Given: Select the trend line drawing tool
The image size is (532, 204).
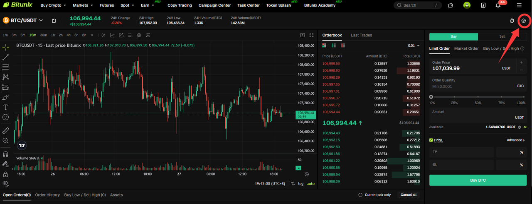Looking at the screenshot, I should click(6, 57).
